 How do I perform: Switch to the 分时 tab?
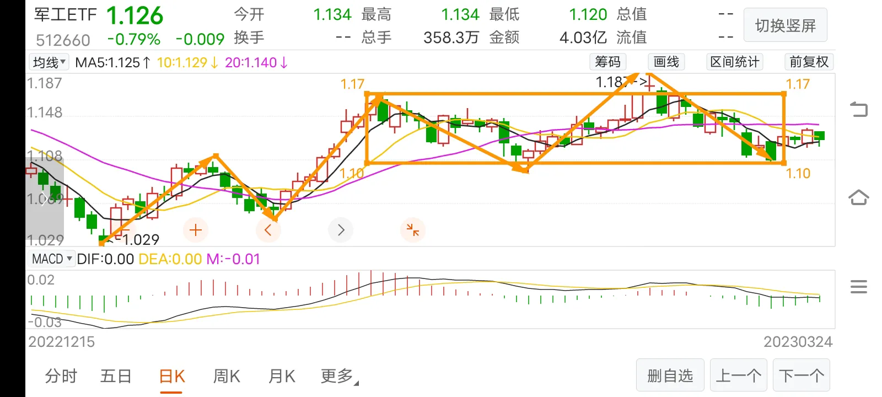[x=61, y=376]
